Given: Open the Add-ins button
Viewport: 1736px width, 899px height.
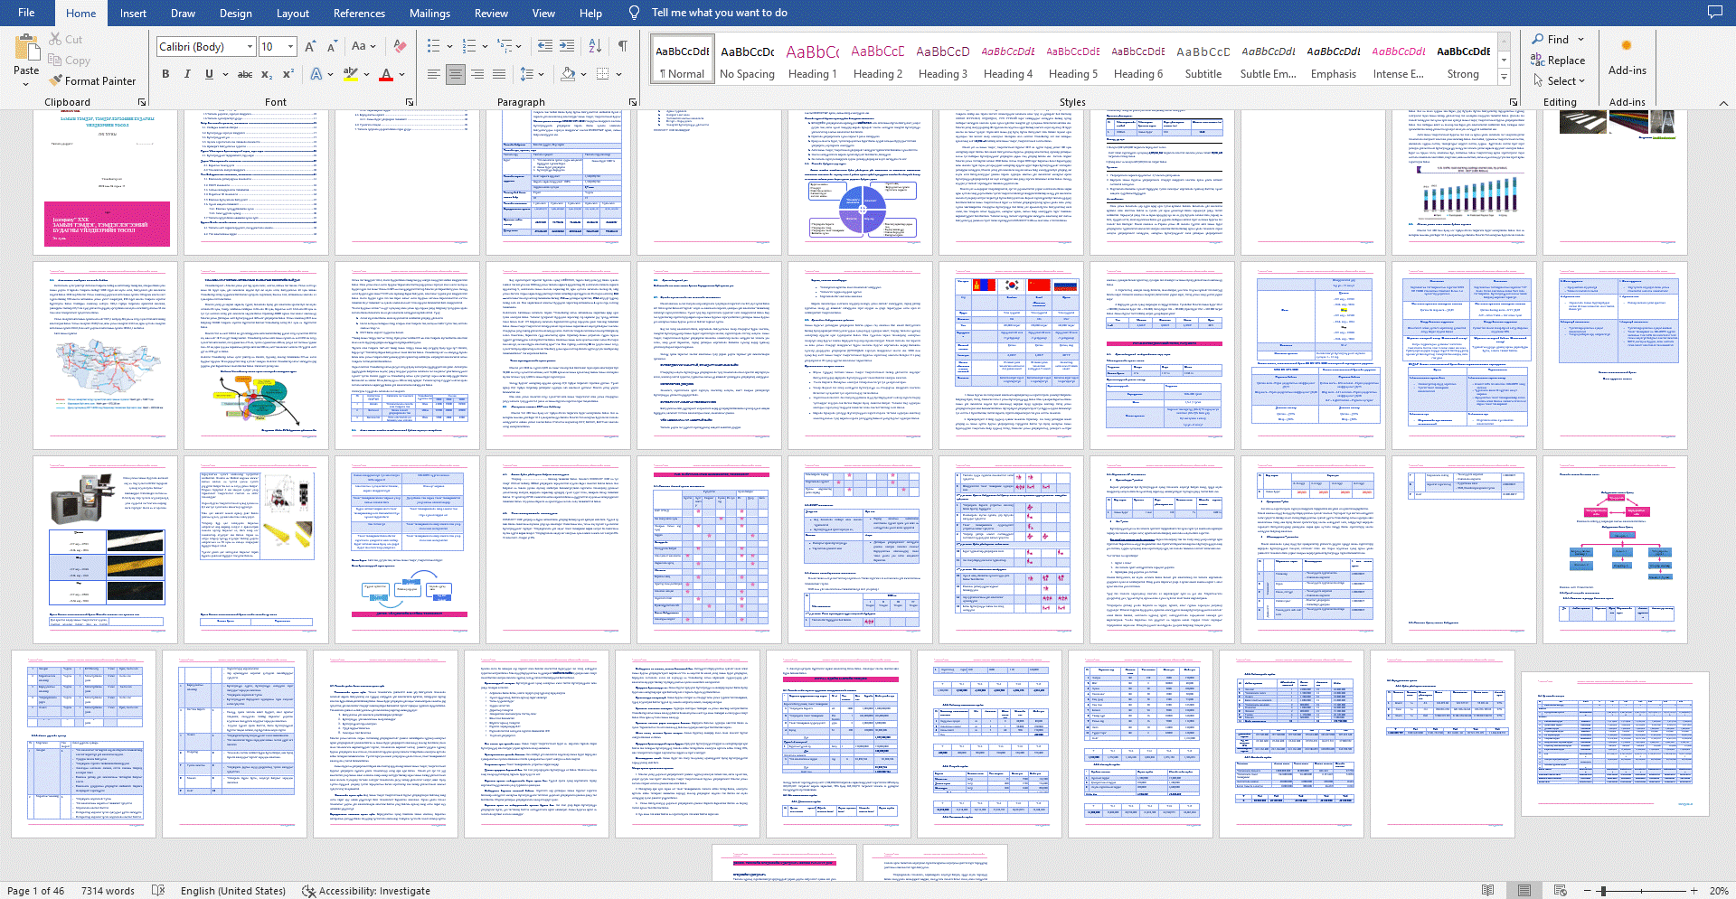Looking at the screenshot, I should click(x=1627, y=57).
